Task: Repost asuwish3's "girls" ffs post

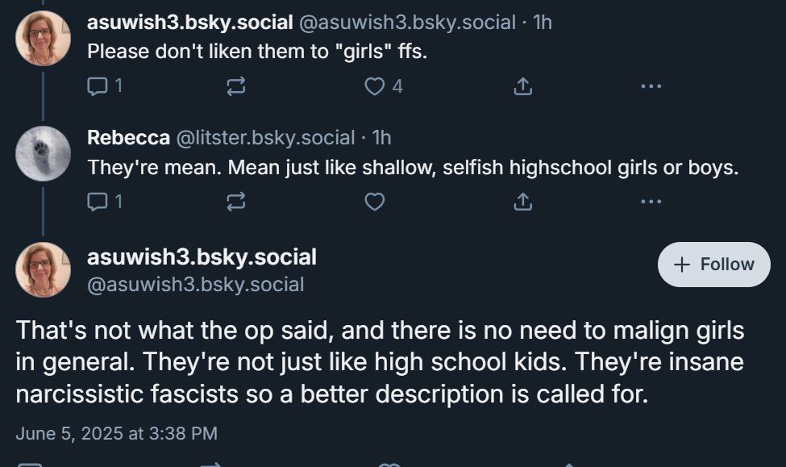Action: click(235, 86)
